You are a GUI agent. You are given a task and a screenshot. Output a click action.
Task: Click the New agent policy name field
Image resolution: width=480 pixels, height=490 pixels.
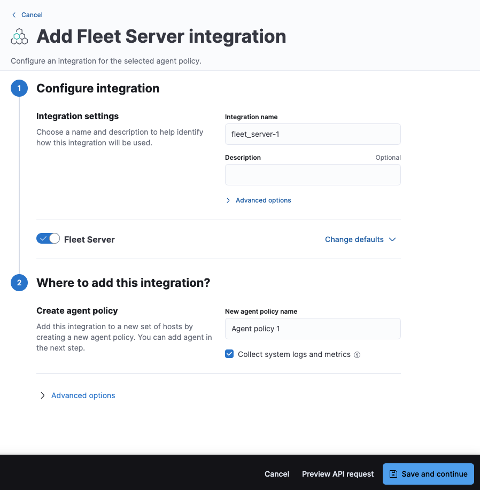click(313, 329)
